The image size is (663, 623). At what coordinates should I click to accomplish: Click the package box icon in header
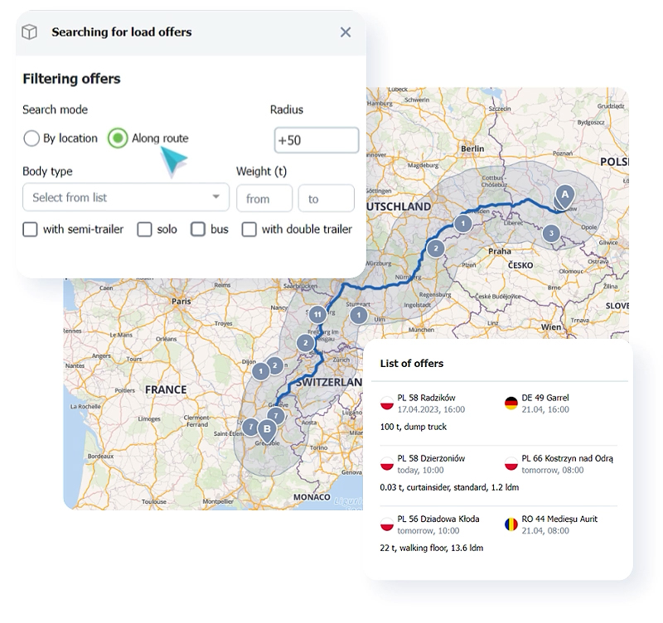[29, 32]
